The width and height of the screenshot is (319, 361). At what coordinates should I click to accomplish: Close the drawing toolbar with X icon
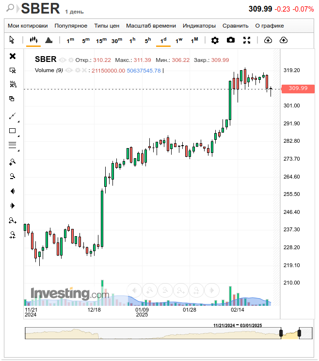[x=13, y=56]
